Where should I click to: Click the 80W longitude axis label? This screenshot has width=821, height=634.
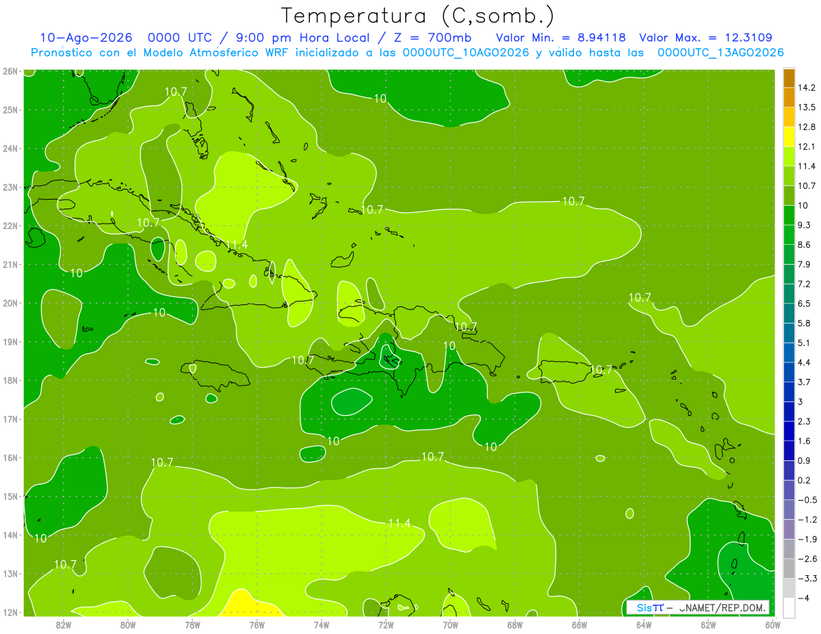click(x=128, y=624)
